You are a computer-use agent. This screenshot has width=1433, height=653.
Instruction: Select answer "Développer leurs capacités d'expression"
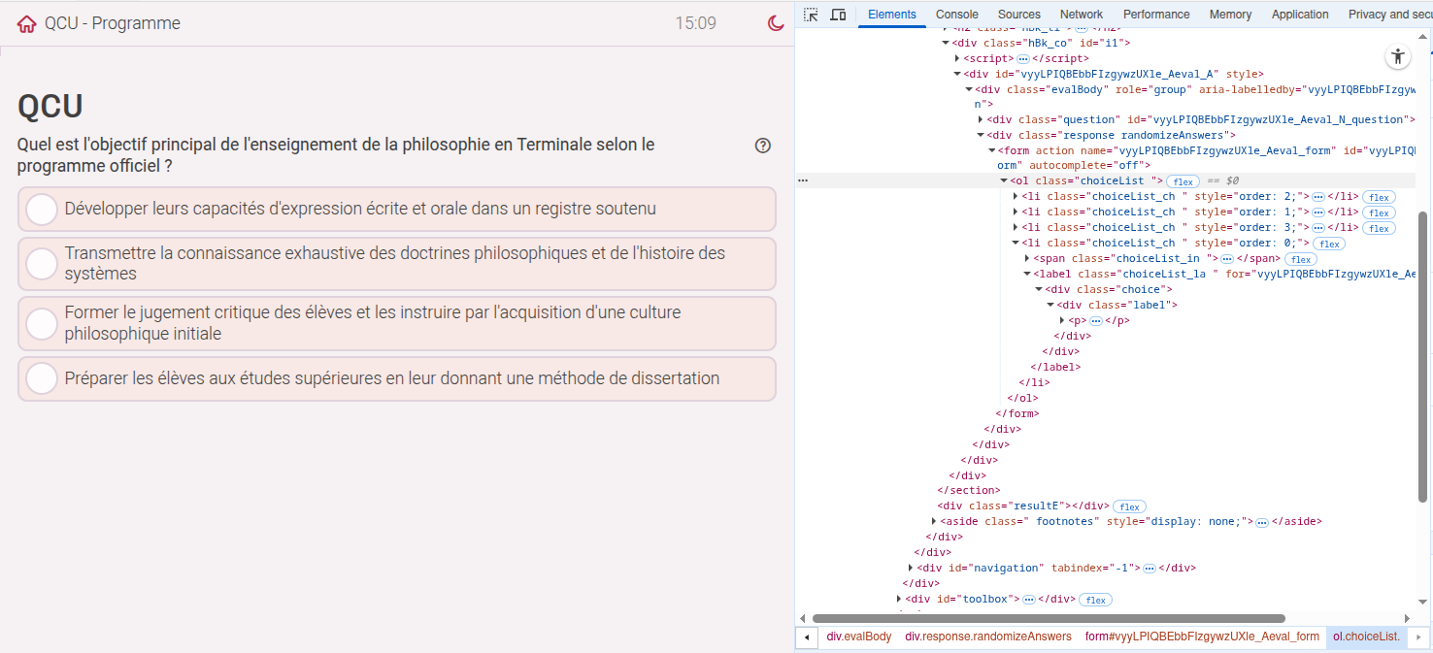tap(42, 210)
